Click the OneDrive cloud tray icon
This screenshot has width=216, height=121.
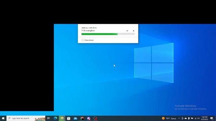186,118
